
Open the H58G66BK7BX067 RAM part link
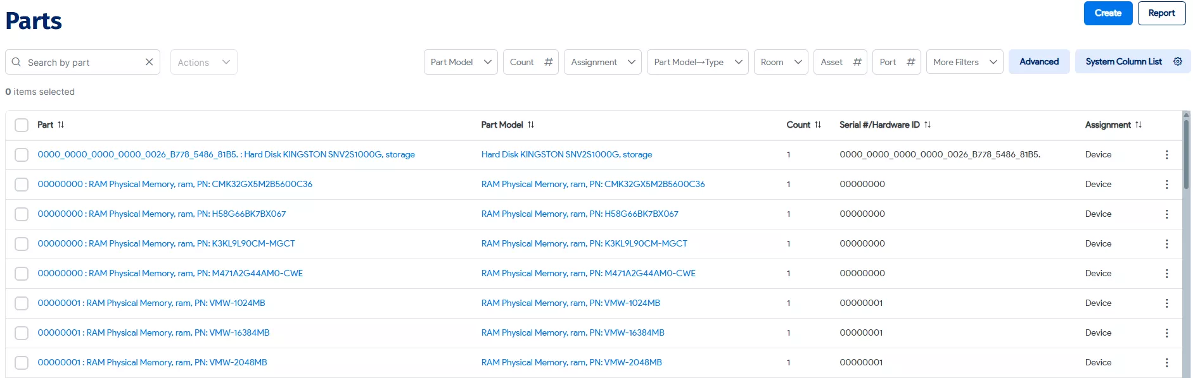[162, 214]
